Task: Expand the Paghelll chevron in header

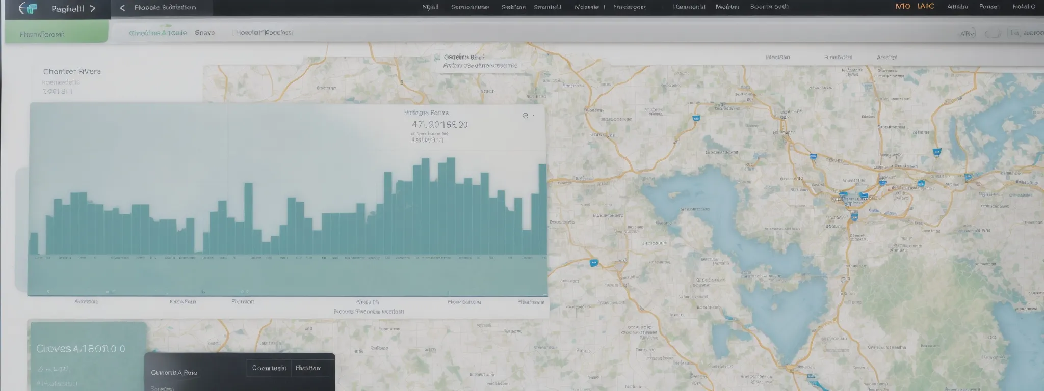Action: tap(92, 9)
